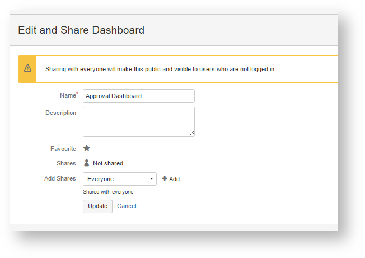Click the Cancel link

(x=127, y=206)
